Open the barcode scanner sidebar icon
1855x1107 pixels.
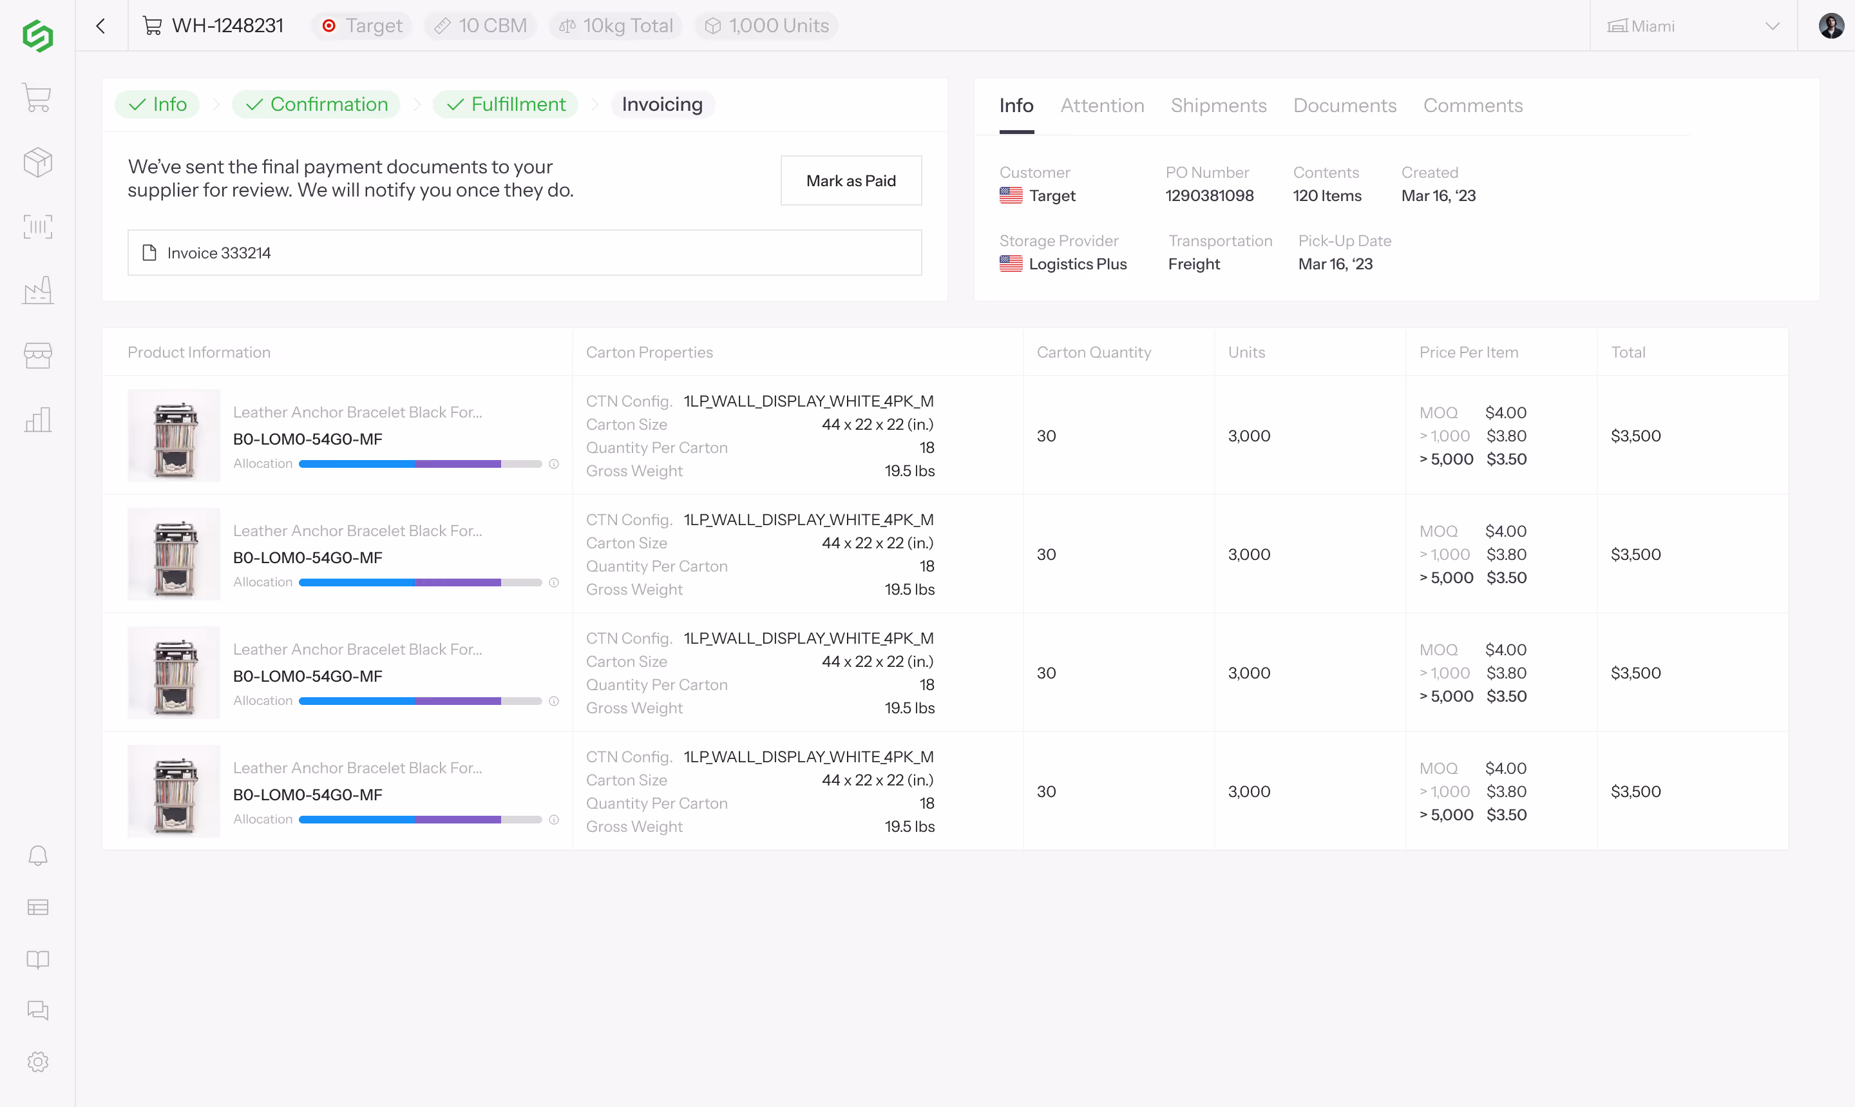pos(37,226)
